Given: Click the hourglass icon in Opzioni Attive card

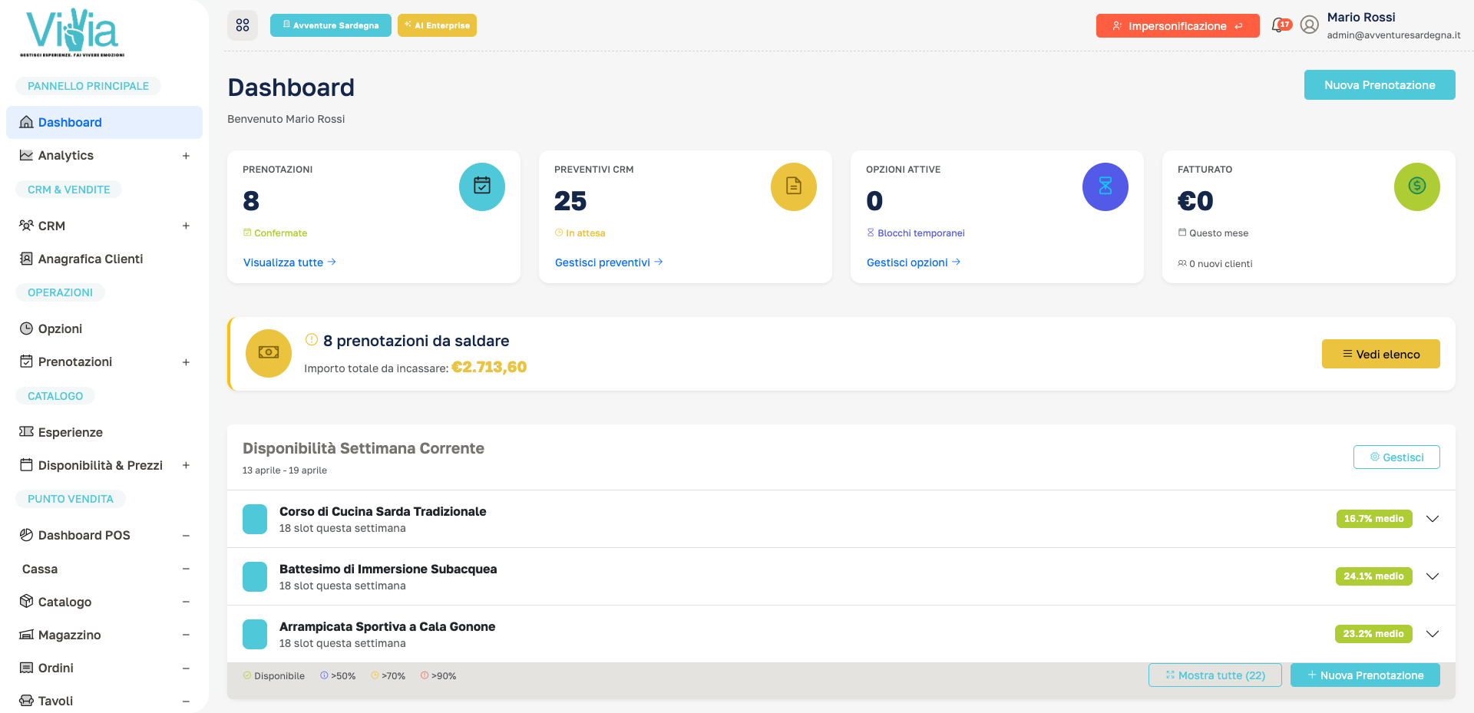Looking at the screenshot, I should [1105, 187].
